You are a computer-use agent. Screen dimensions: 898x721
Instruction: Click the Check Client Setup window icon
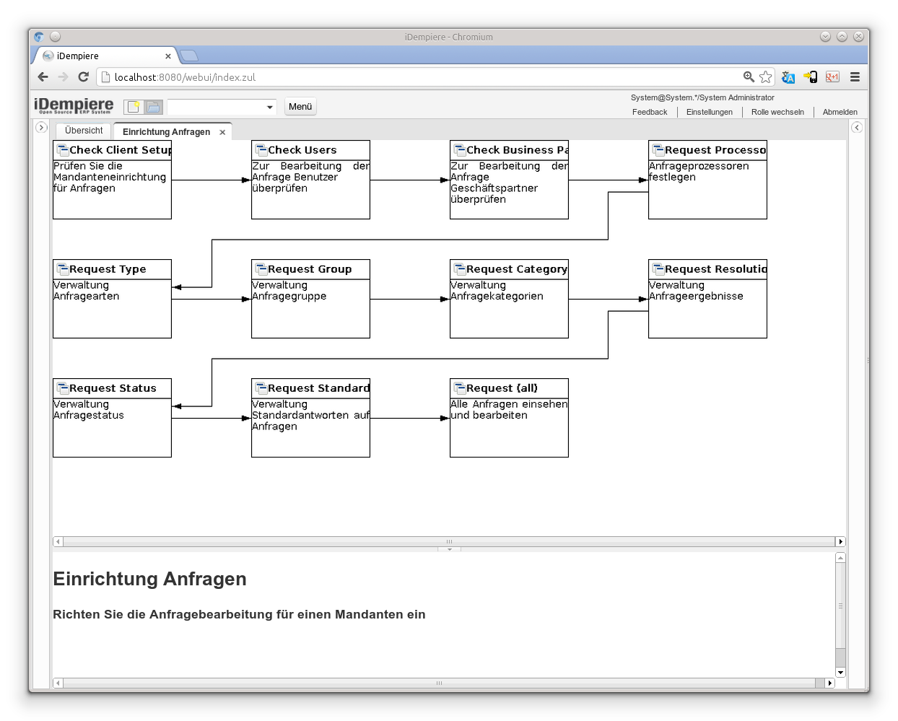tap(61, 149)
